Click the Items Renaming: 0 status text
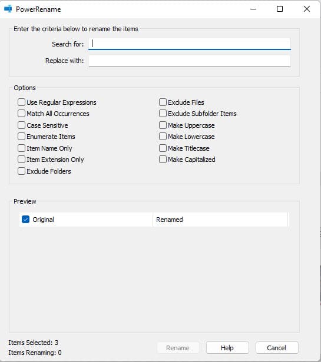The height and width of the screenshot is (362, 321). (35, 353)
